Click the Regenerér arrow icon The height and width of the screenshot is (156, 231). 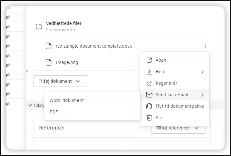(149, 83)
